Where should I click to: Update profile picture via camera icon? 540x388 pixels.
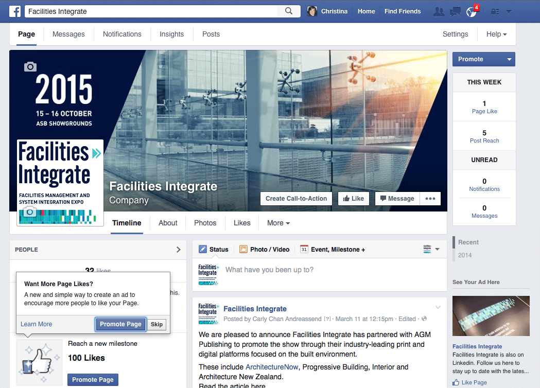[30, 212]
